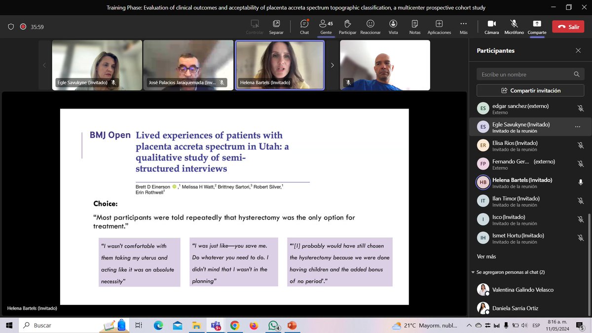Click muted mic icon for Ilan Timor
592x333 pixels.
(x=581, y=201)
